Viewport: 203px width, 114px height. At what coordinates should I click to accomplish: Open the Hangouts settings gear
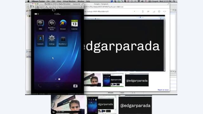pyautogui.click(x=159, y=11)
